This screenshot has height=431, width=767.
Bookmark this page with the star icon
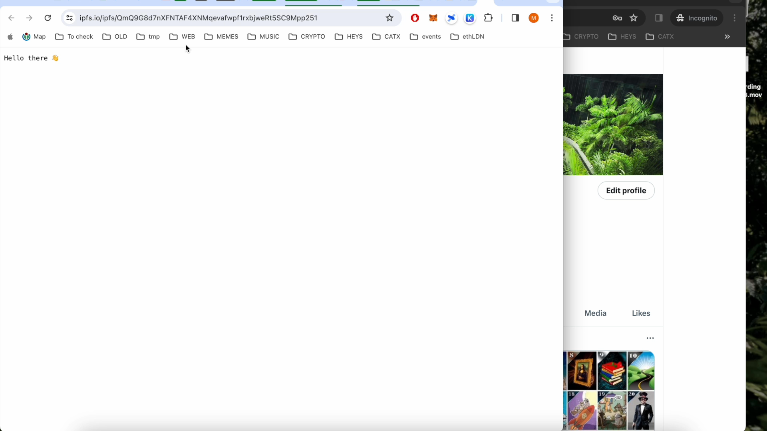coord(389,18)
